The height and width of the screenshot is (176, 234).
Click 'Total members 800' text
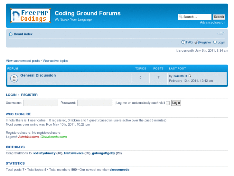coord(63,170)
